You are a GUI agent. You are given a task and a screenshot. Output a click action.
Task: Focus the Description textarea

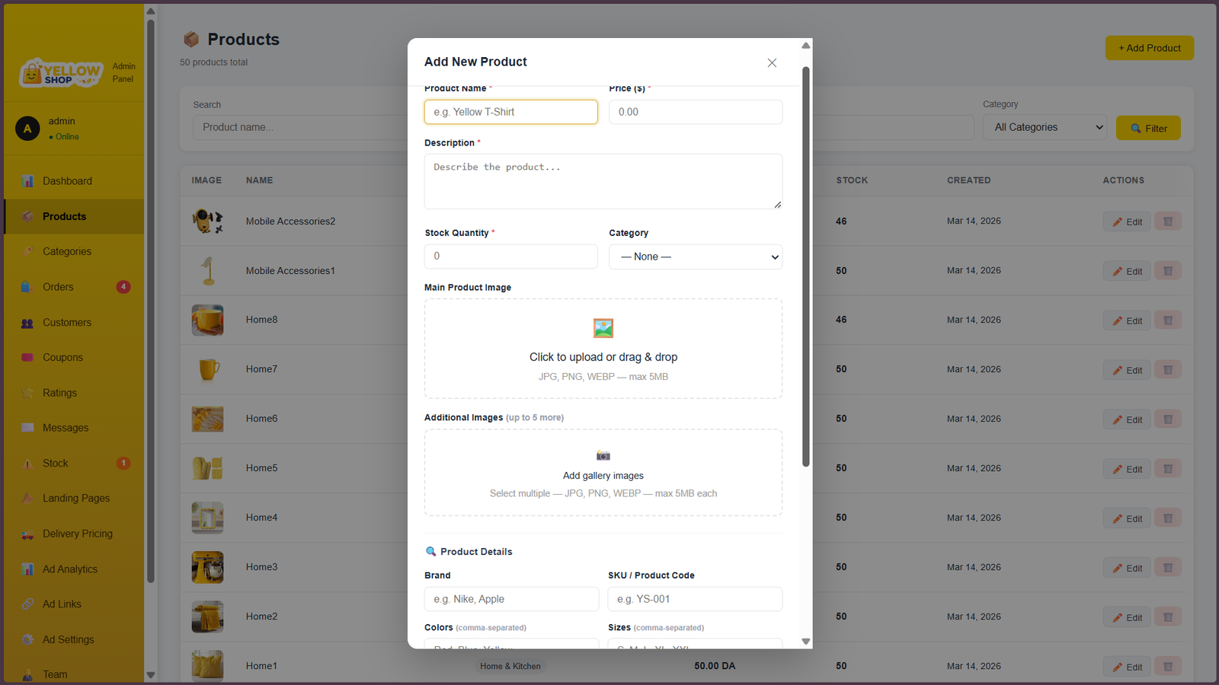603,181
